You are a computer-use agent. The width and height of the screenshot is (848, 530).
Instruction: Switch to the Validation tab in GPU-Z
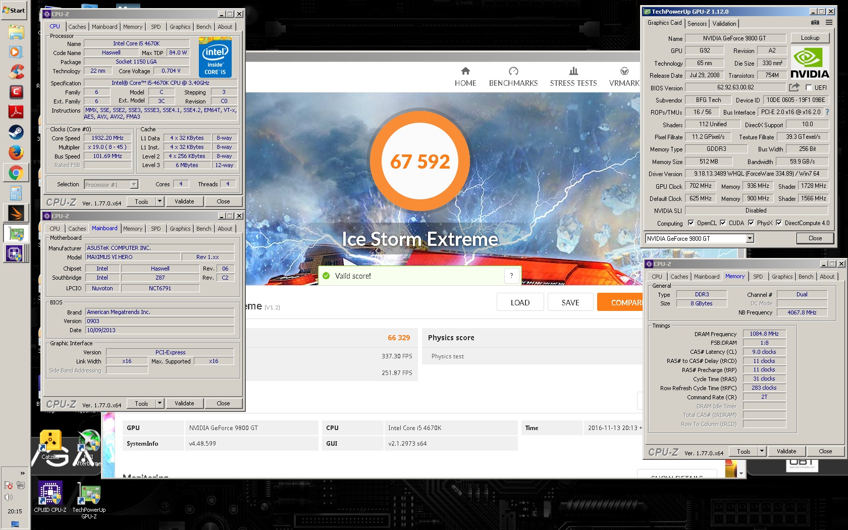724,24
